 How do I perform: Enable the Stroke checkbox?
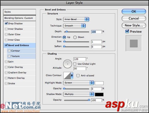(x=6, y=84)
